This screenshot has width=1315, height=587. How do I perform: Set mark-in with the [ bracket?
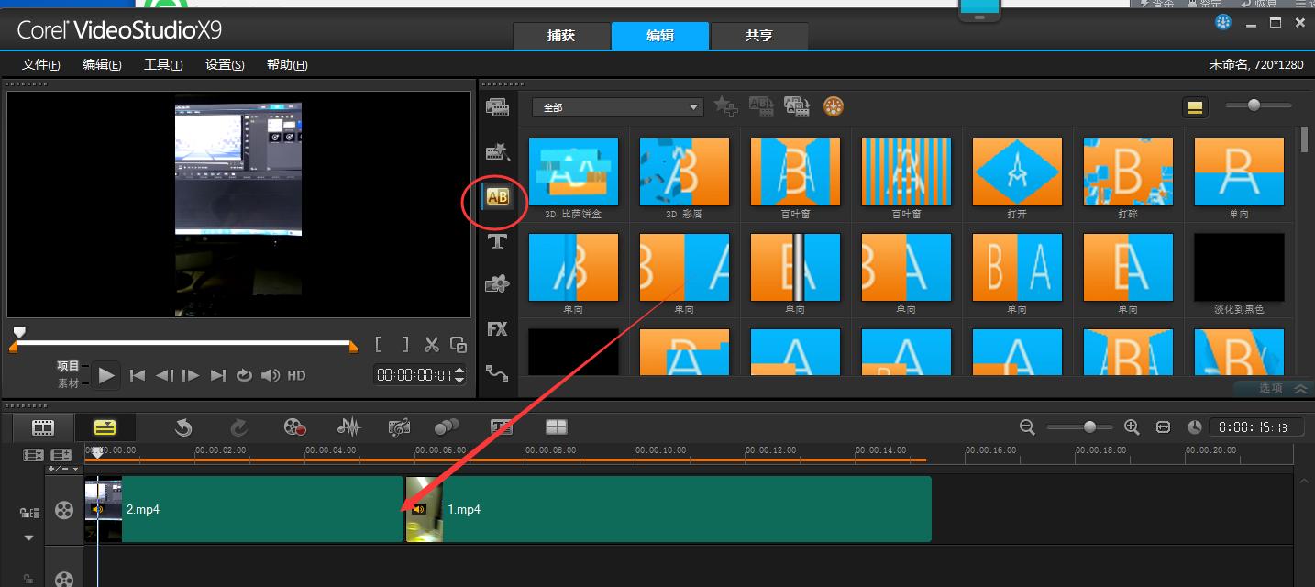pyautogui.click(x=379, y=345)
